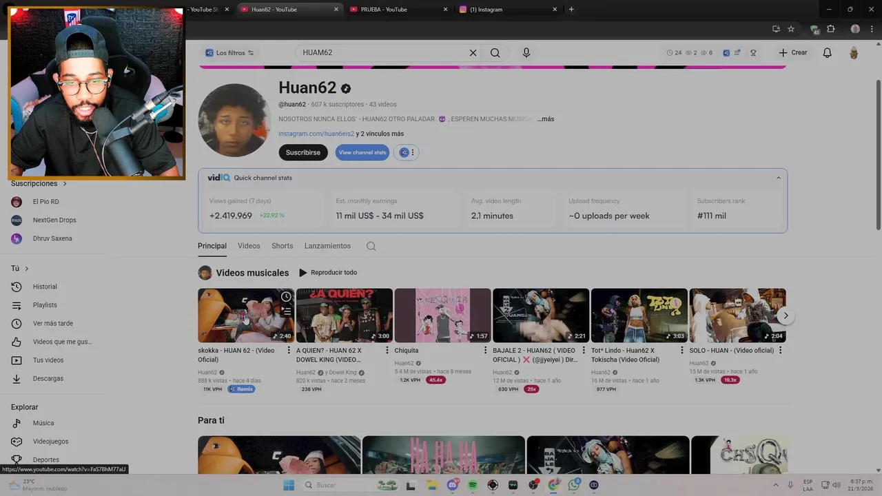Viewport: 882px width, 496px height.
Task: Open YouTube notifications bell
Action: coord(828,52)
